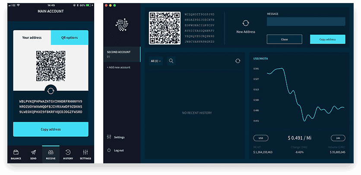The image size is (361, 175).
Task: Click the MCAP value $ 1,364,193,463
Action: click(263, 152)
